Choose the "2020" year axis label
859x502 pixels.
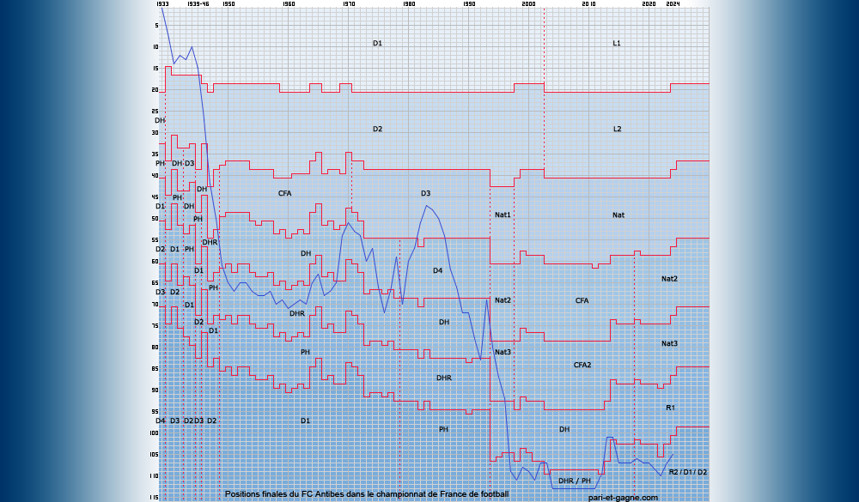click(x=649, y=3)
